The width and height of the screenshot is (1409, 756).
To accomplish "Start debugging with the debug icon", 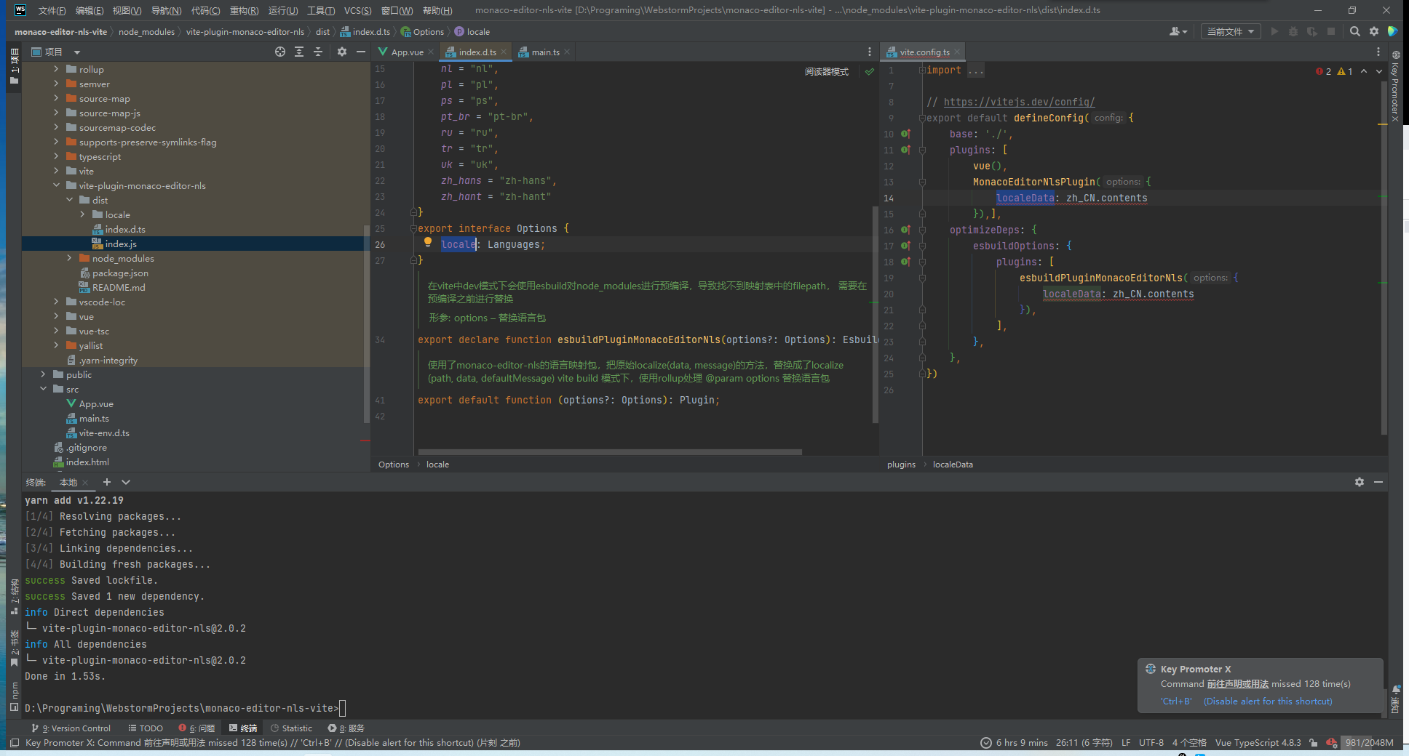I will (1293, 31).
